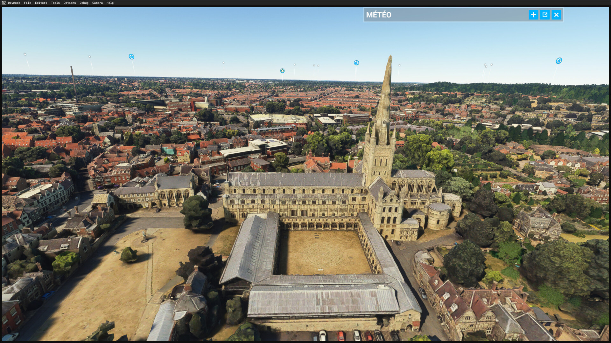
Task: Pop out the MÉTÉO panel into separate window
Action: tap(545, 15)
